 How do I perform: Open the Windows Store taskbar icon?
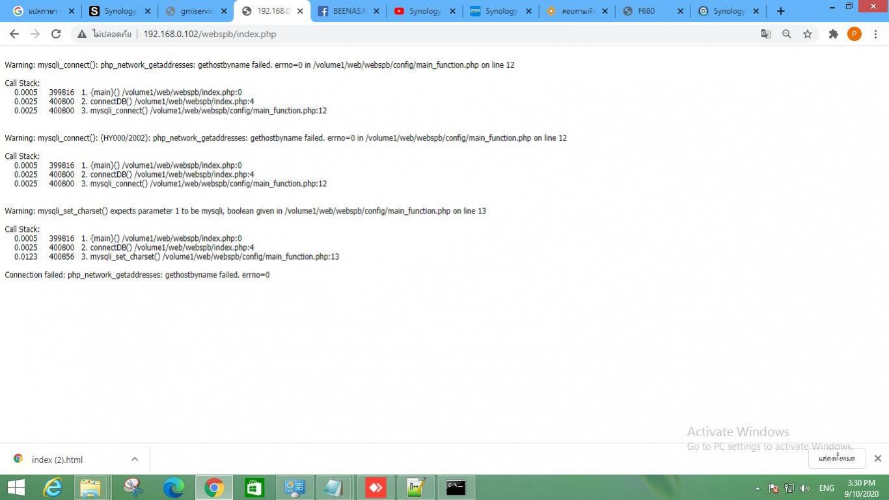pos(254,488)
